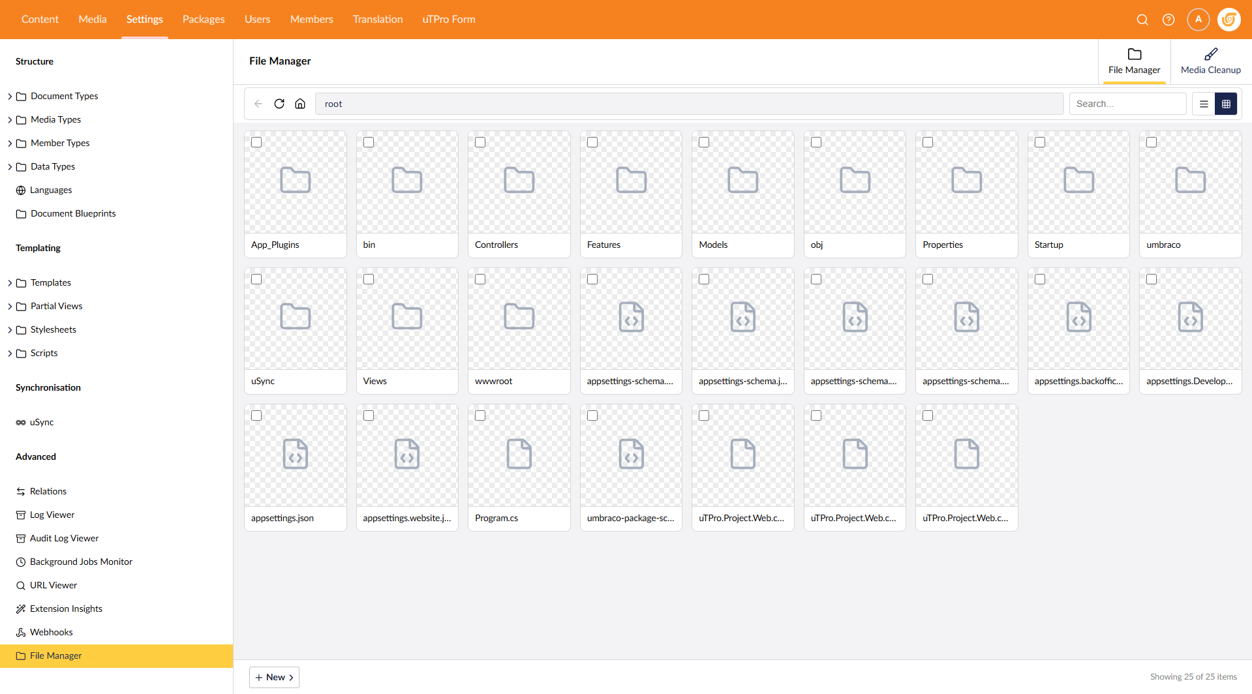Image resolution: width=1252 pixels, height=694 pixels.
Task: Switch to Media Cleanup tab
Action: pos(1210,61)
